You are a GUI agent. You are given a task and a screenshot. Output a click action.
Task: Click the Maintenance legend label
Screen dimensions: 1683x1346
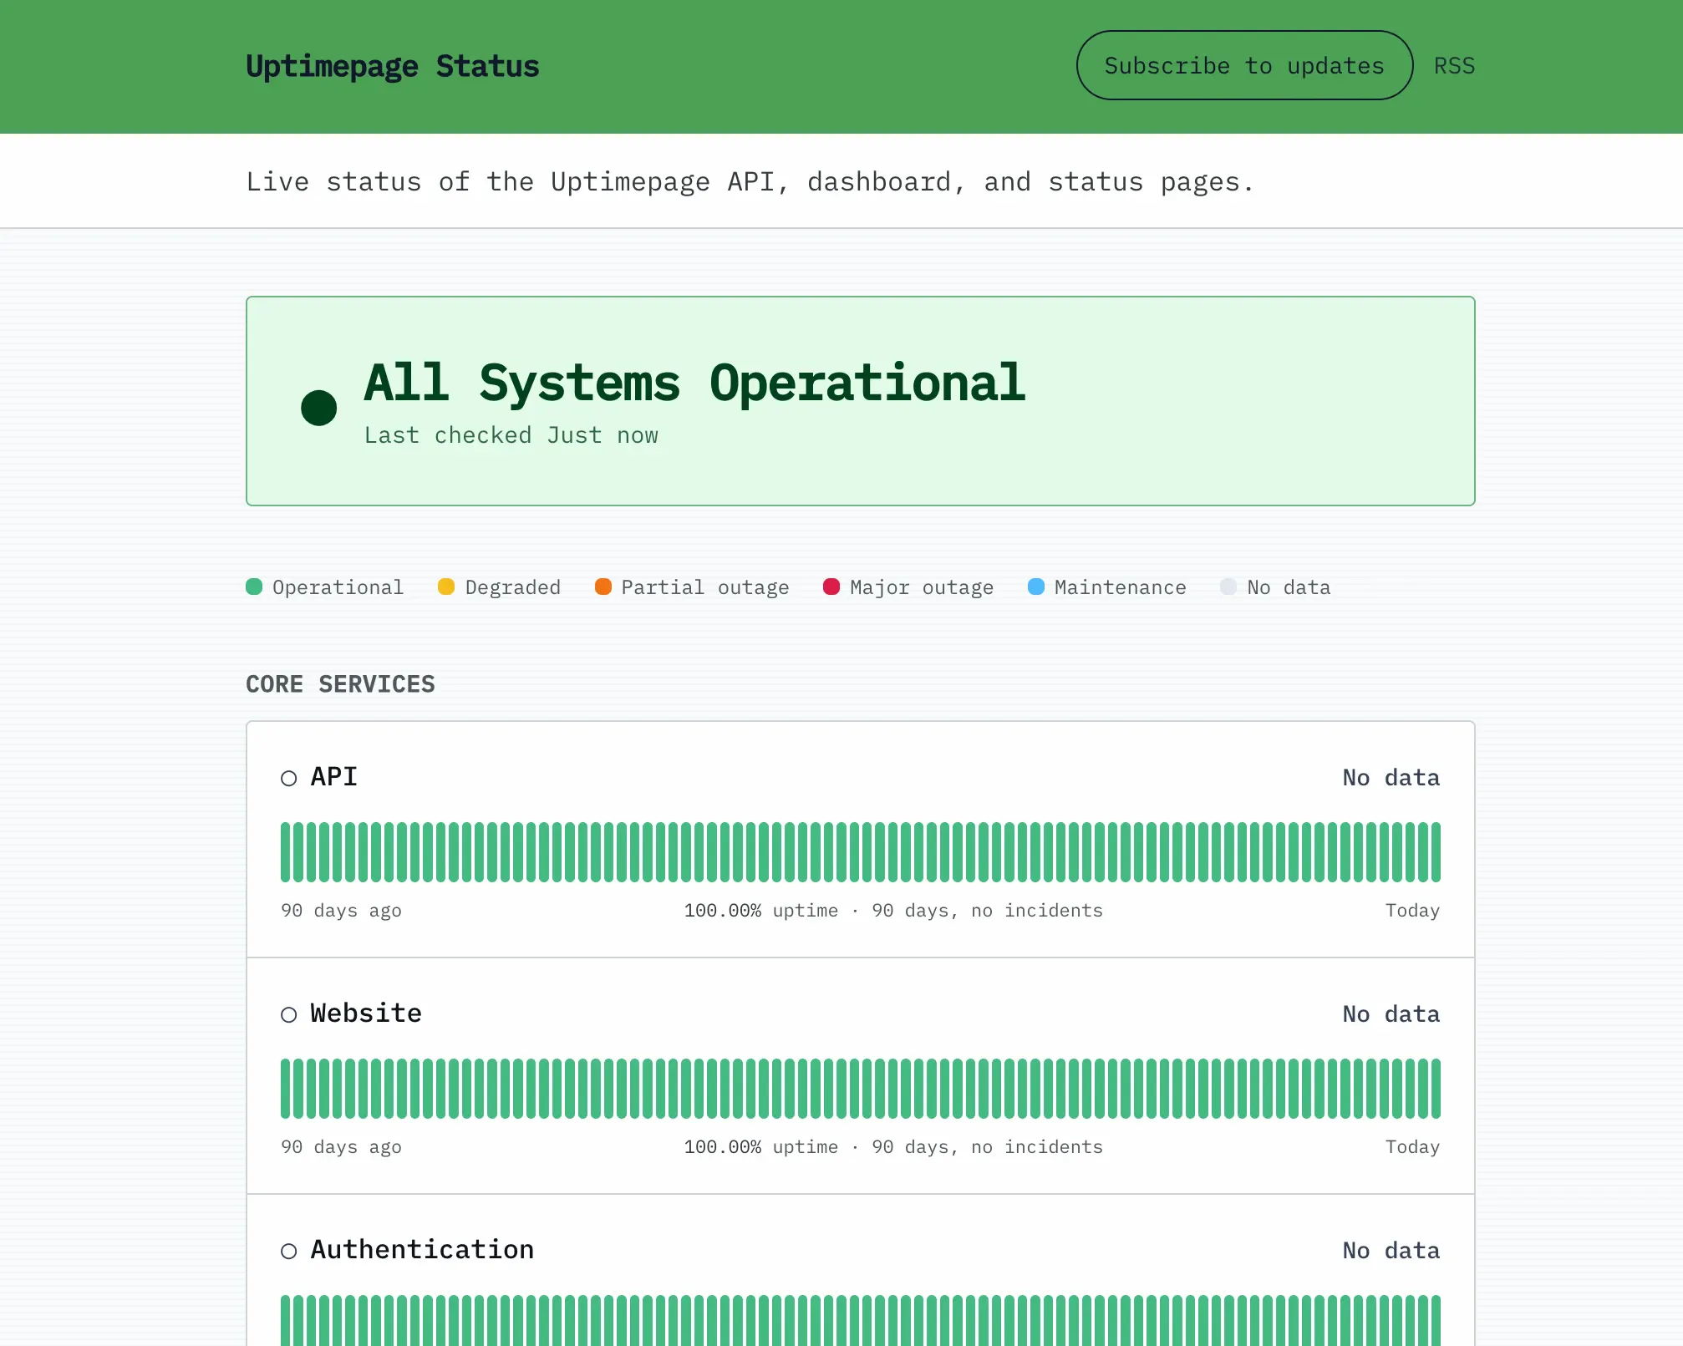(x=1120, y=587)
